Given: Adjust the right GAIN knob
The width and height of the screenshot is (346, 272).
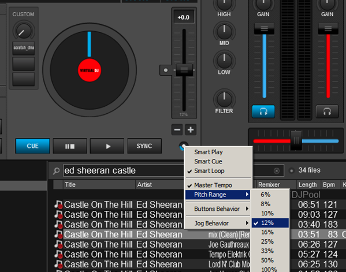Looking at the screenshot, I should click(x=327, y=4).
